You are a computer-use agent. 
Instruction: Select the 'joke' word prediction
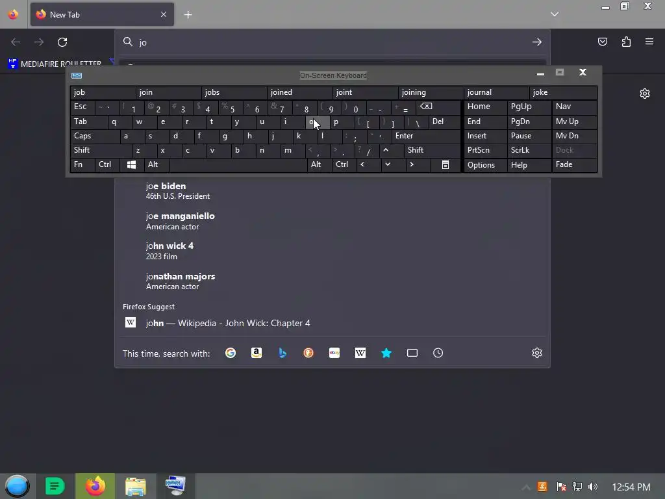click(563, 92)
